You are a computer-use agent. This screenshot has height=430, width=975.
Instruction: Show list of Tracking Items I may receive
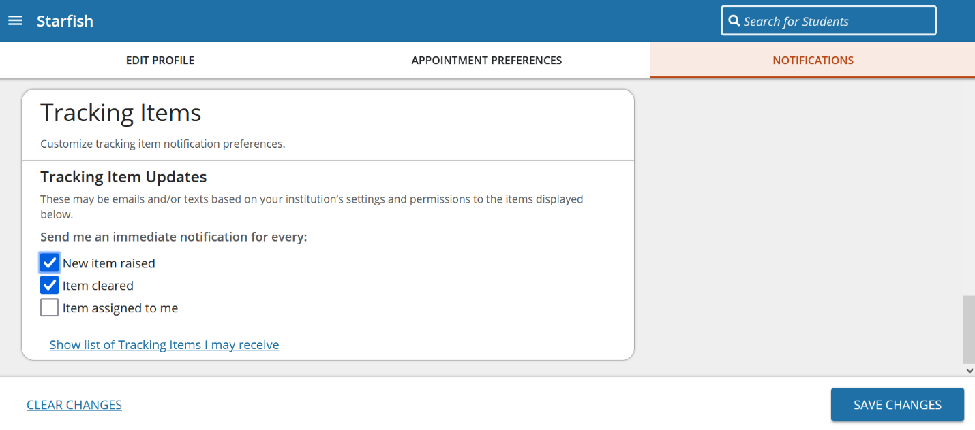(x=164, y=345)
